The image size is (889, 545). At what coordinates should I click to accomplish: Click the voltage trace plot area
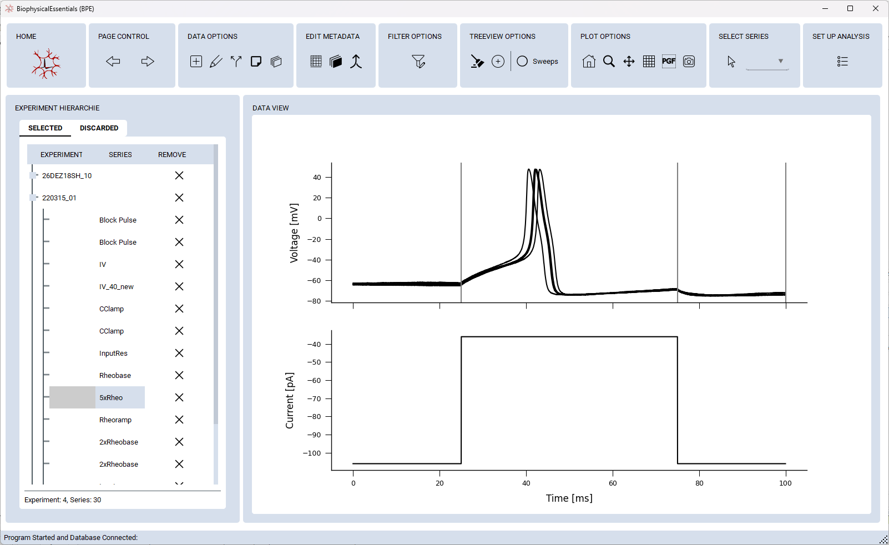569,233
